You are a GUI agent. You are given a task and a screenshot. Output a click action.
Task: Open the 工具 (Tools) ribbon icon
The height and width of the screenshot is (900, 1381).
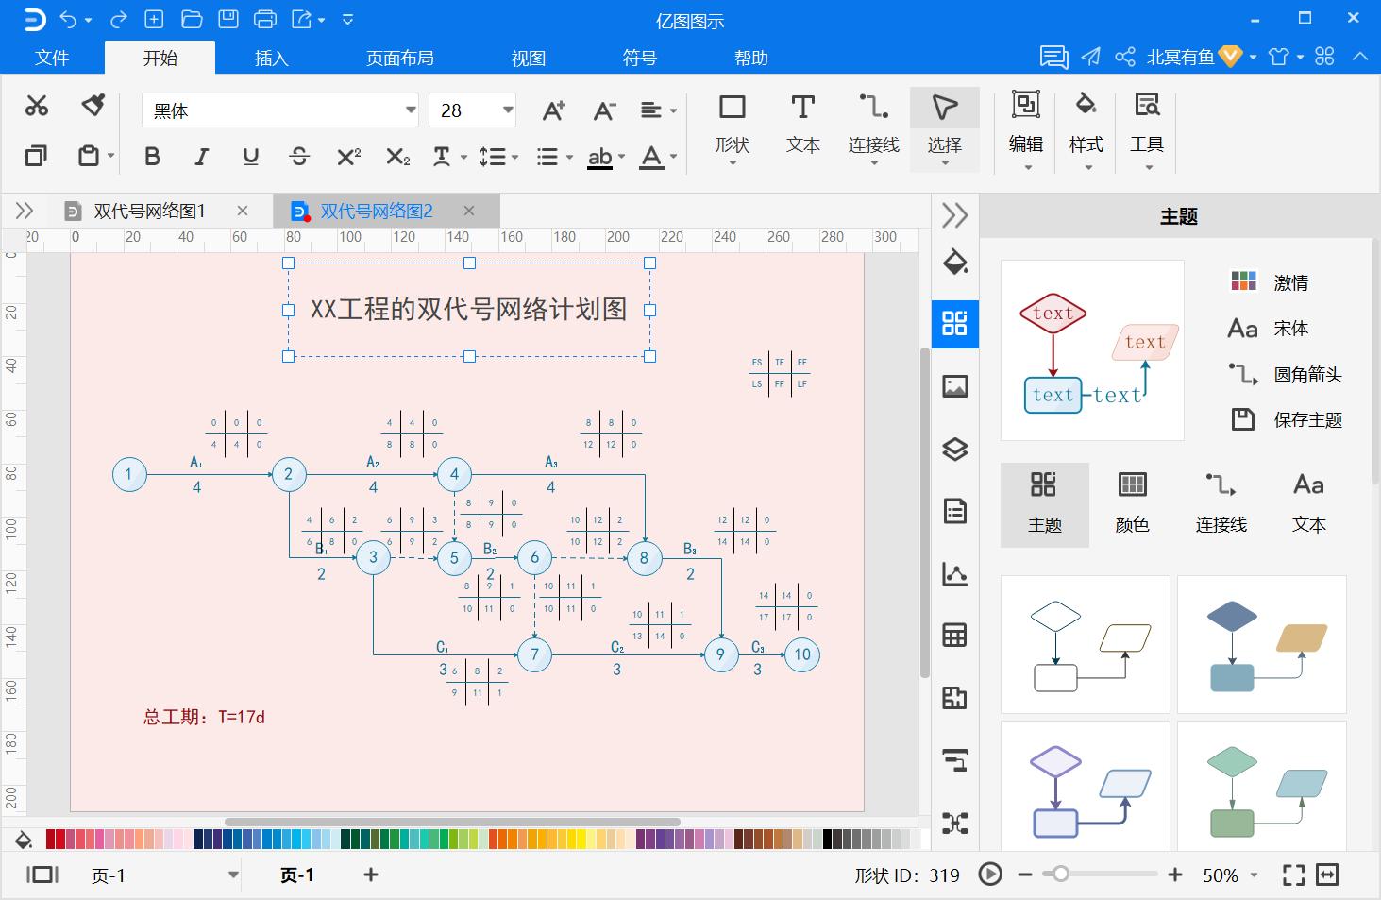point(1146,127)
